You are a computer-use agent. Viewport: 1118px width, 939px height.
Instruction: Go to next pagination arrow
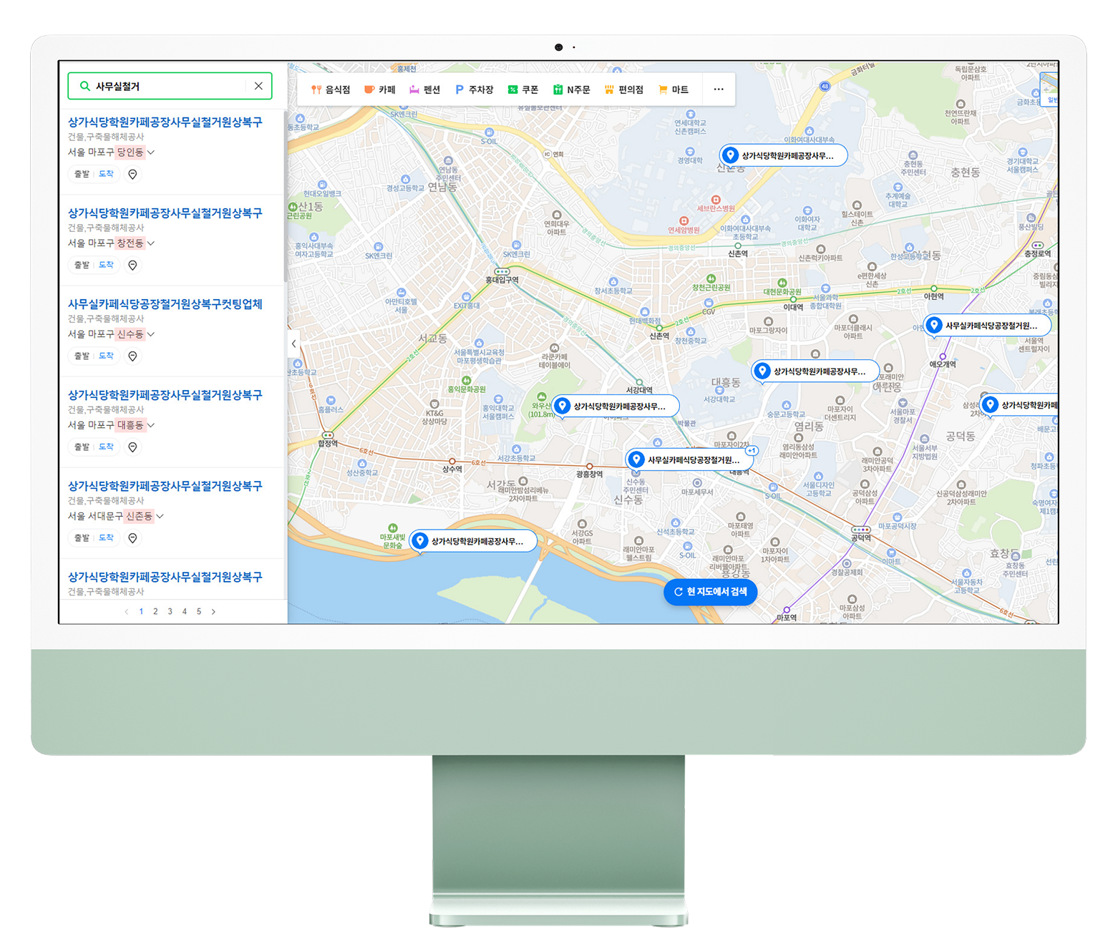pos(213,611)
